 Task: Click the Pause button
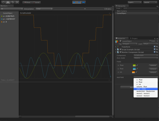pyautogui.click(x=79, y=2)
